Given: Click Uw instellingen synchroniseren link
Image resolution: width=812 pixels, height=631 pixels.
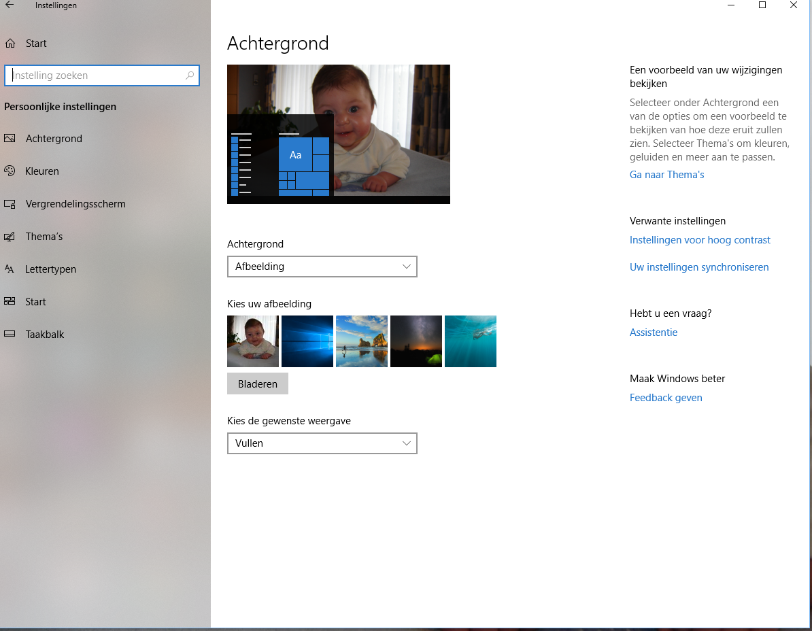Looking at the screenshot, I should [698, 267].
